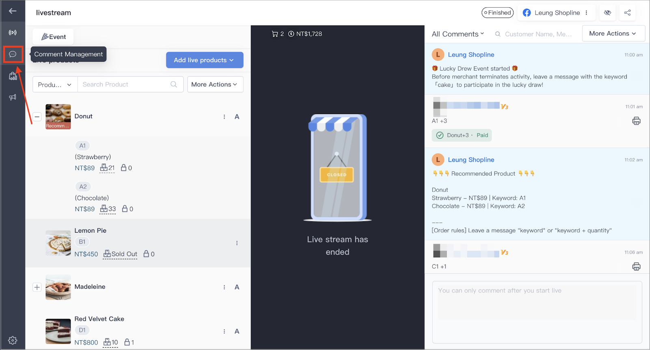Click the Finished status badge

point(497,13)
